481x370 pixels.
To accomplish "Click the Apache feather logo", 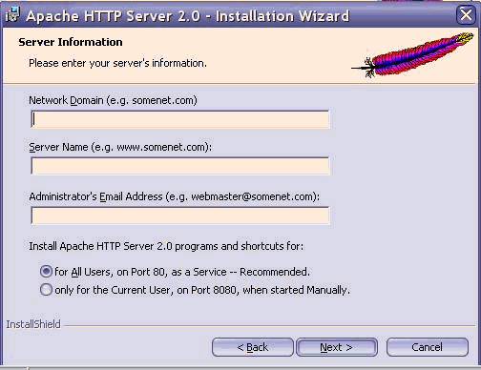I will pyautogui.click(x=412, y=54).
